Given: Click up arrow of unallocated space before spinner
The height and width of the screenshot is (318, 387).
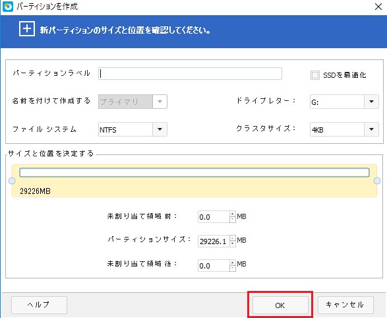Looking at the screenshot, I should pos(233,214).
